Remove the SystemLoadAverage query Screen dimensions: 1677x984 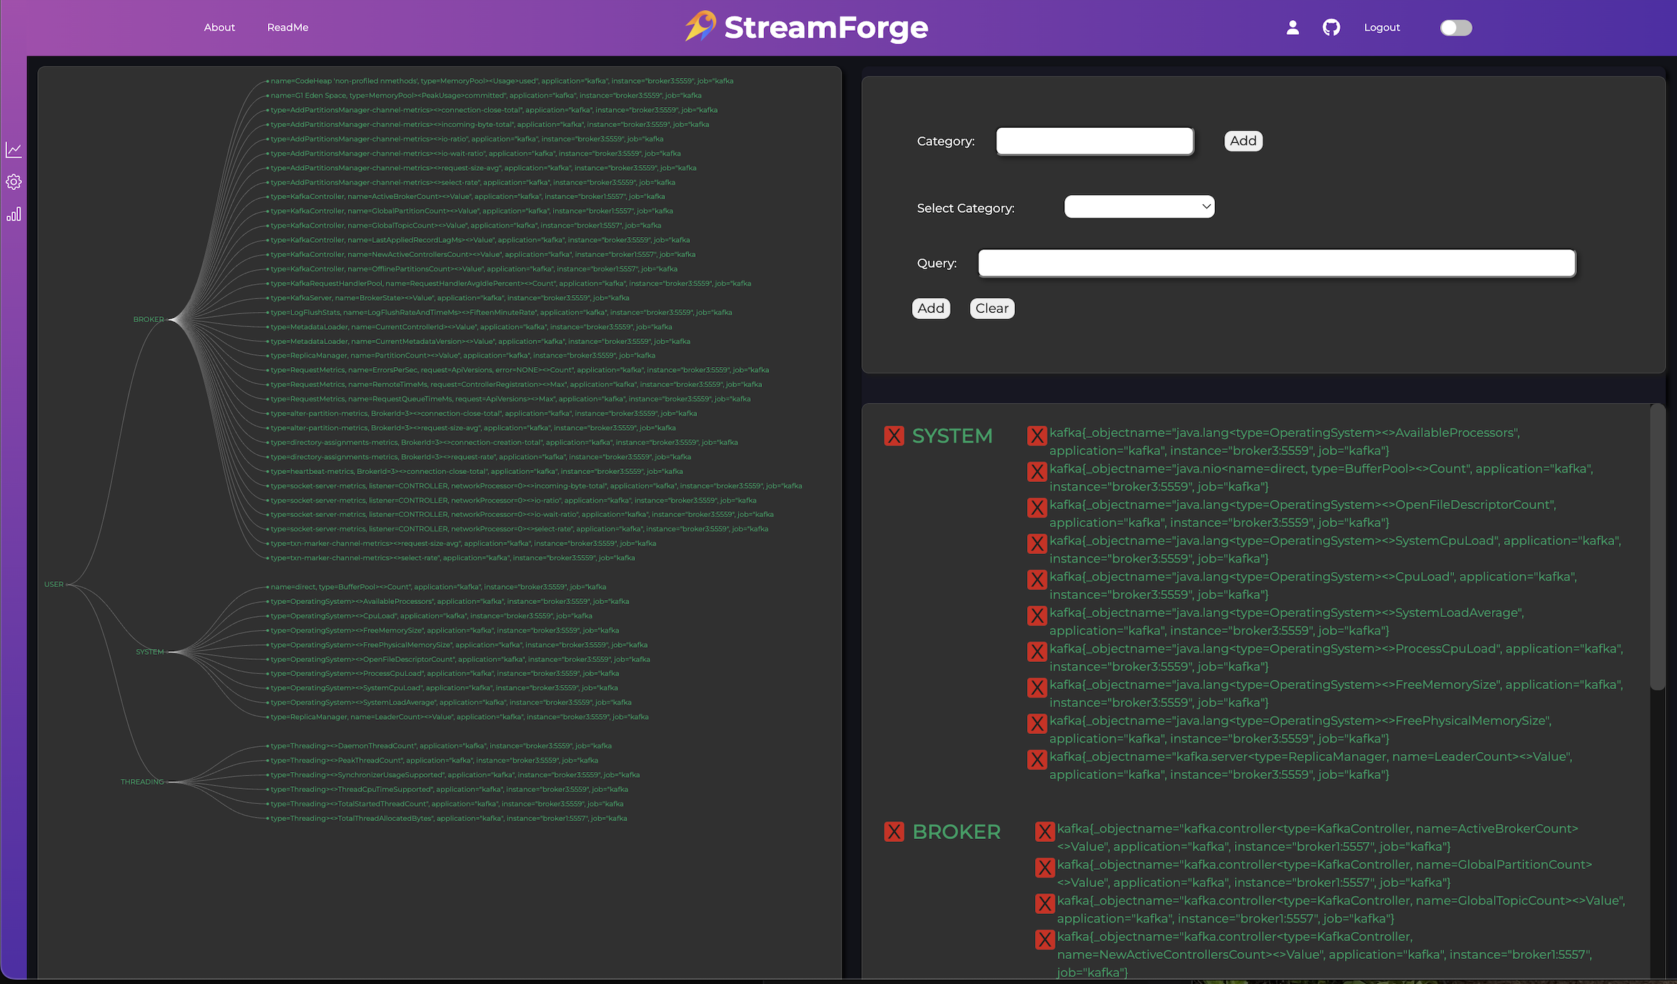(1037, 616)
